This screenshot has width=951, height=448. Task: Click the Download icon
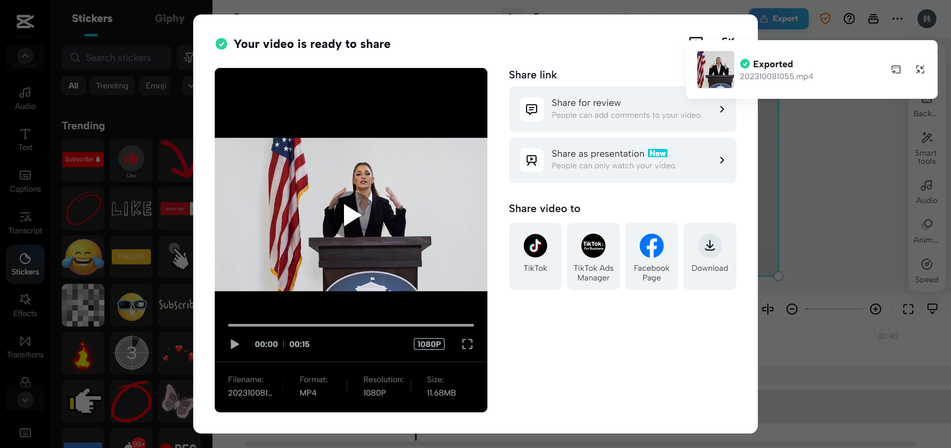point(710,246)
